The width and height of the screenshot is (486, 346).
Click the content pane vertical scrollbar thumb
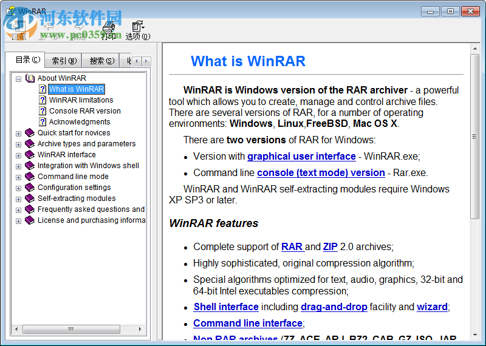point(474,137)
